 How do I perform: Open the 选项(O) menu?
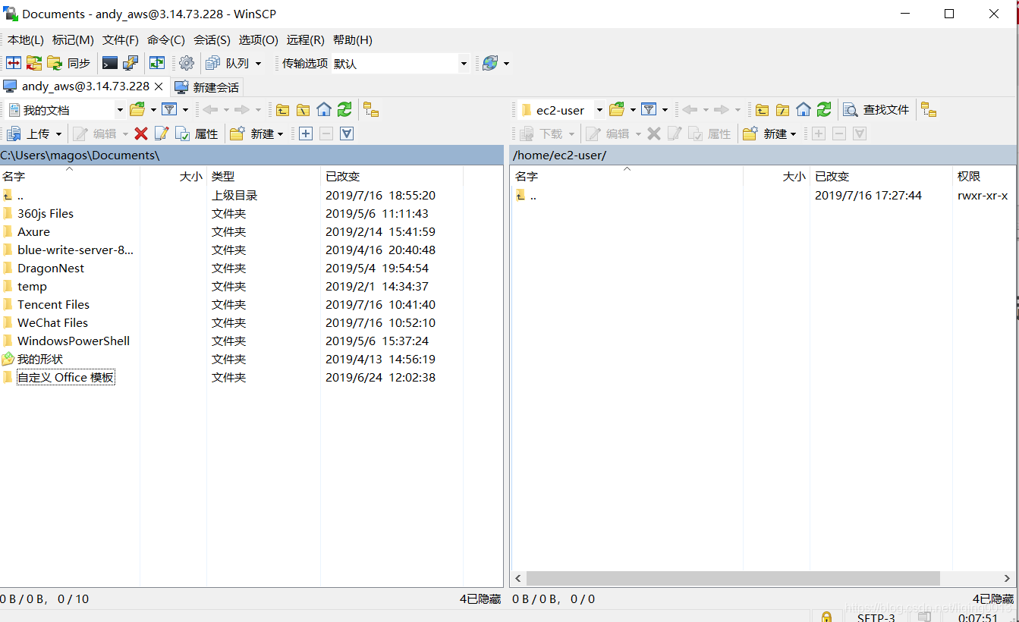coord(259,39)
